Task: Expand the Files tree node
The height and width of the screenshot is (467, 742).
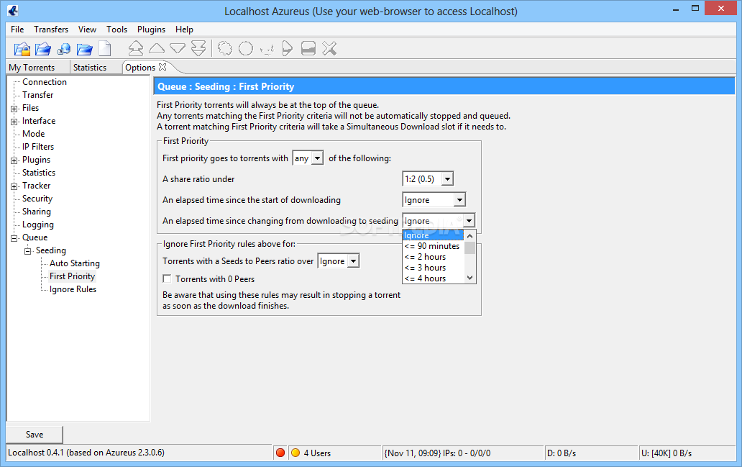Action: 14,109
